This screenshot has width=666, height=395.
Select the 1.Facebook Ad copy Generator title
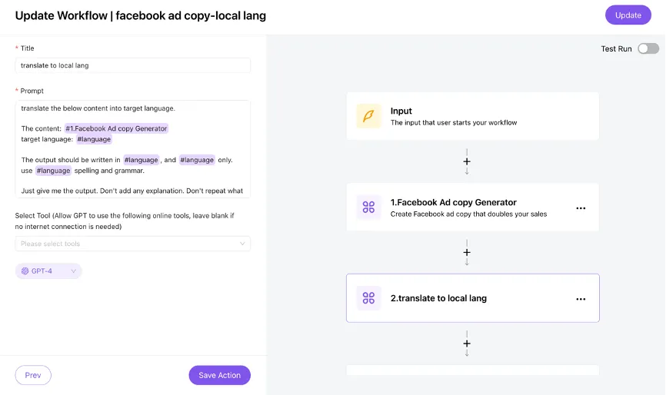pos(453,203)
